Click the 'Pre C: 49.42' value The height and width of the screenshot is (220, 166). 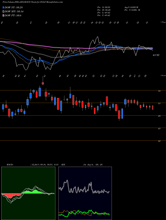[104, 15]
